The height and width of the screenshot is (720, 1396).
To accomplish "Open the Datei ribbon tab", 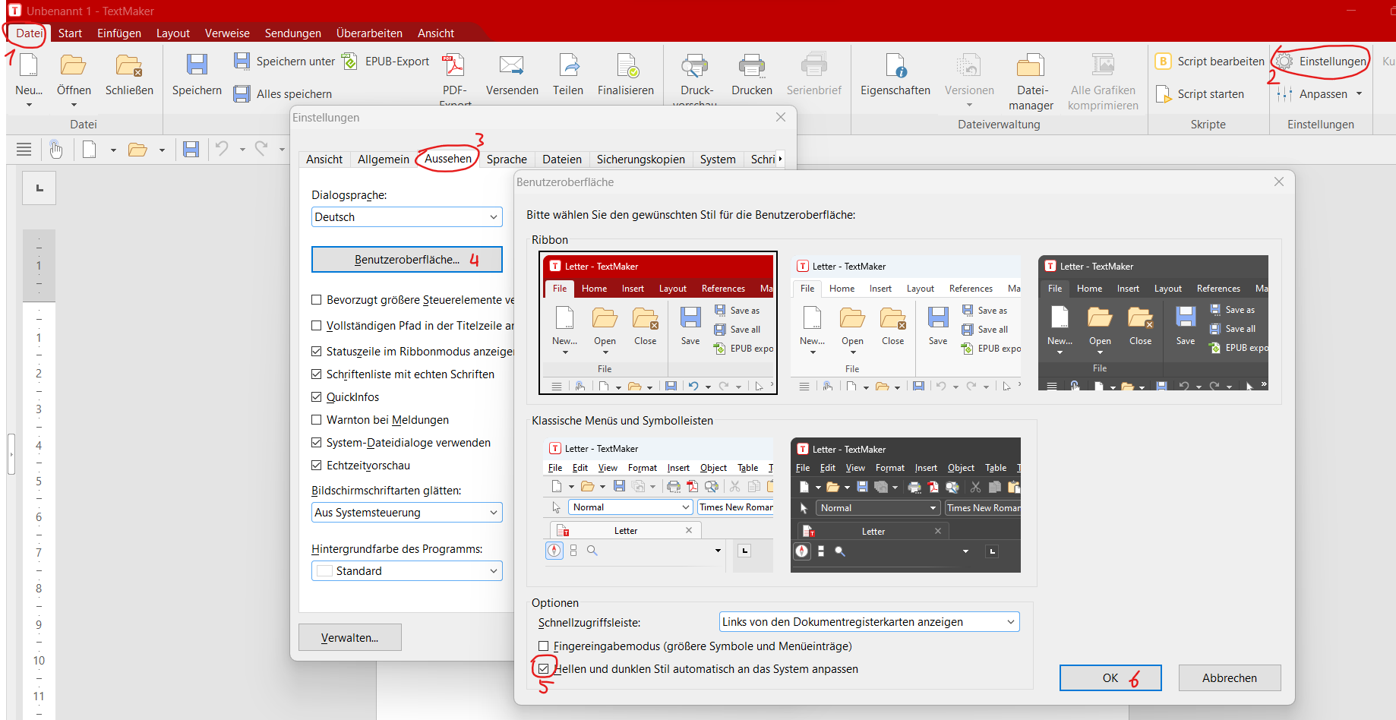I will (30, 33).
